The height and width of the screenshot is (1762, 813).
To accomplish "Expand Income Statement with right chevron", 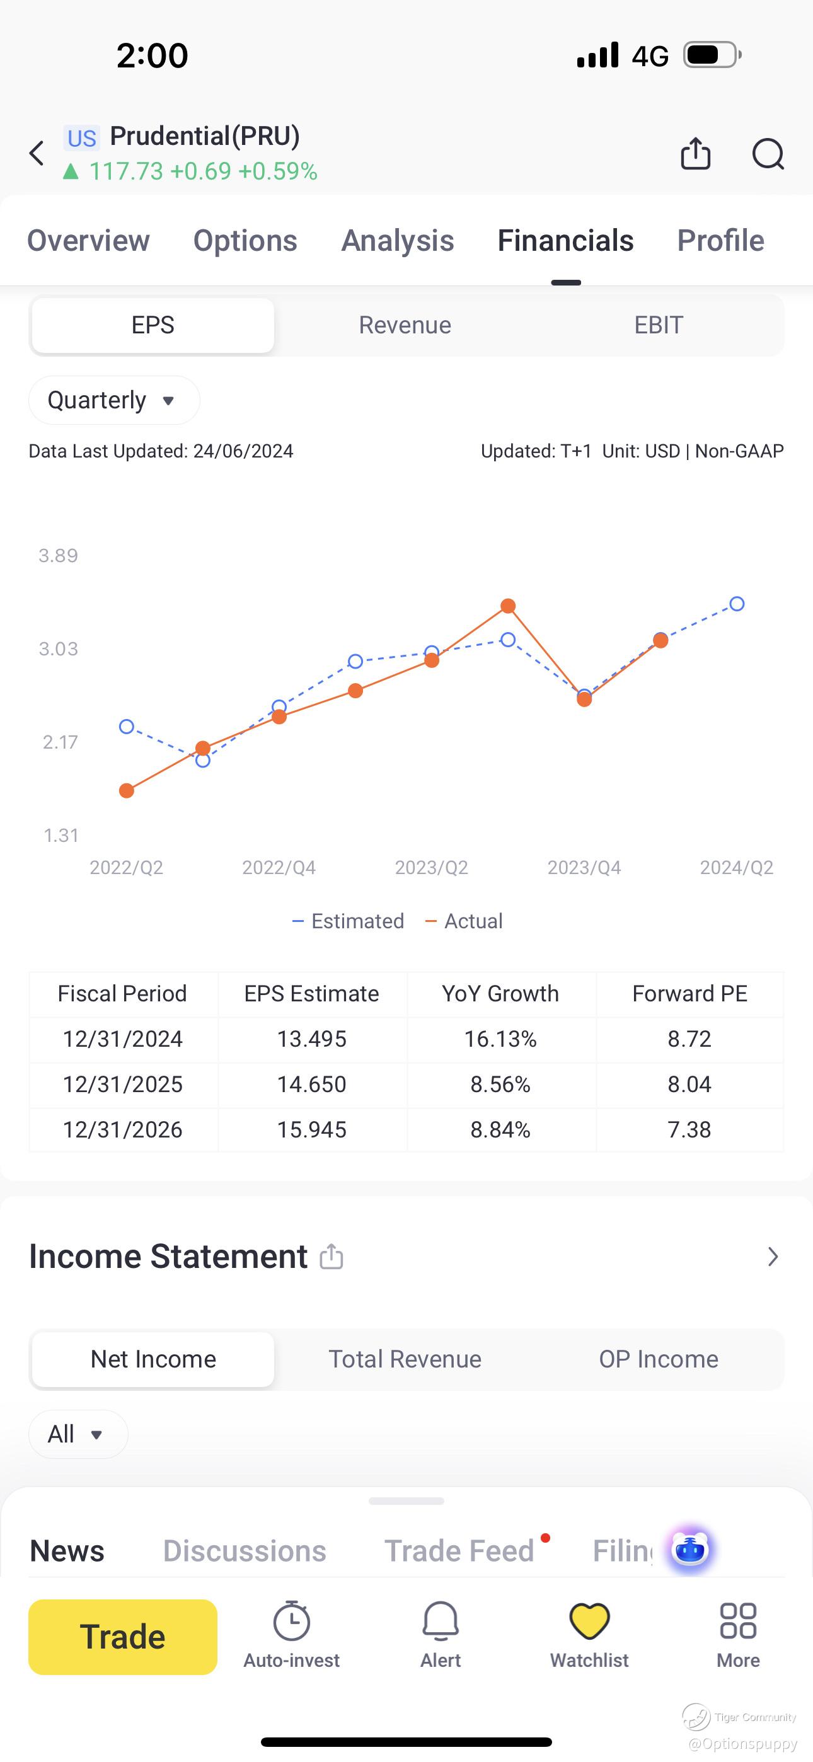I will point(773,1257).
